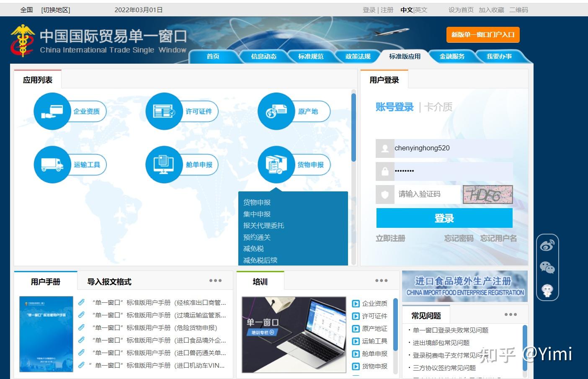The image size is (588, 379).
Task: Select the 运输工具 truck icon
Action: [x=52, y=165]
